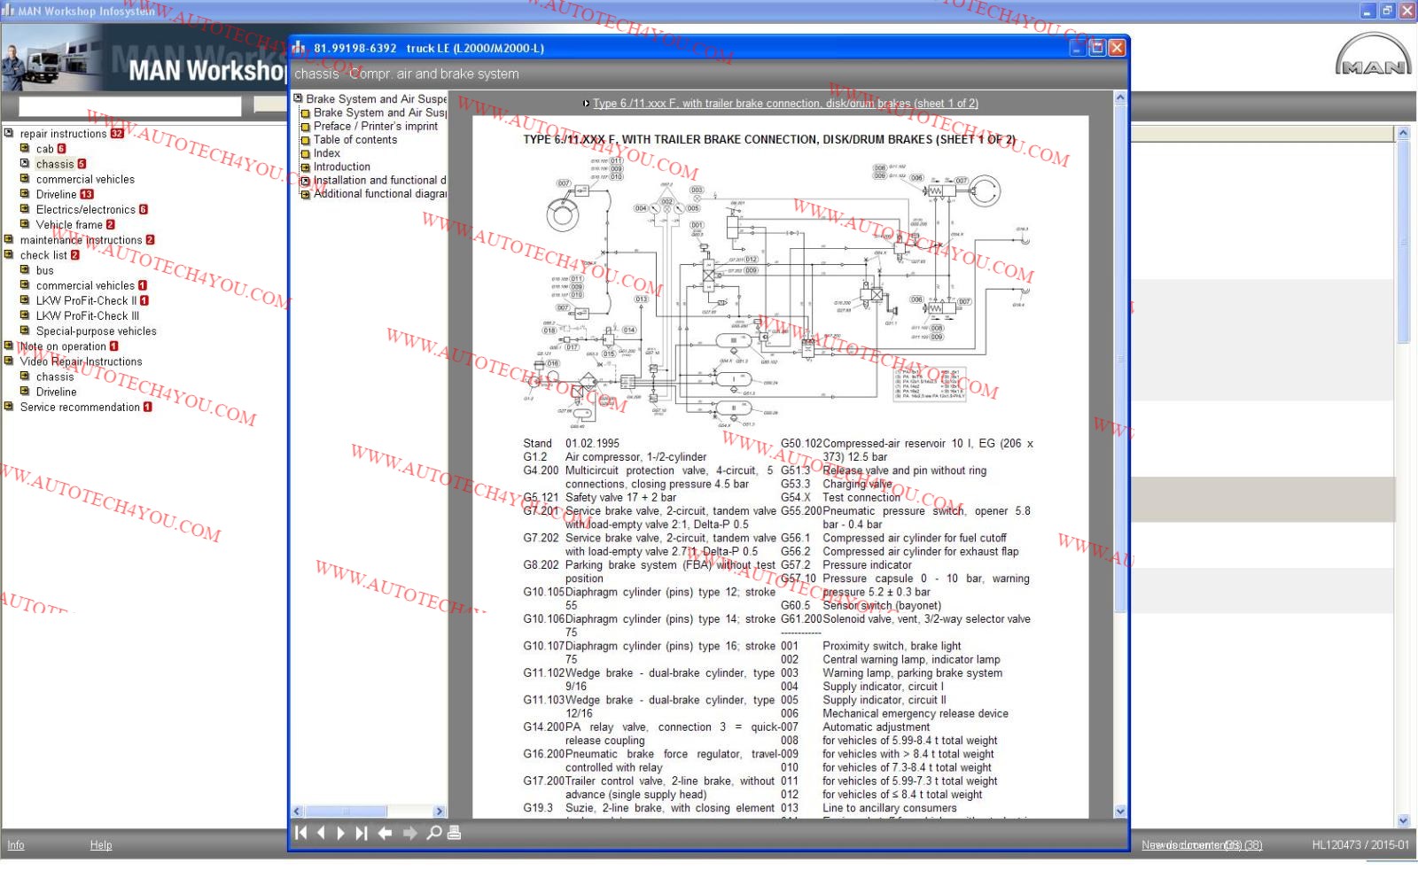Expand the maintenance instructions node
1418x886 pixels.
click(9, 239)
